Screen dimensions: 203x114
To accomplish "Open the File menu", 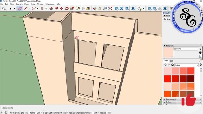I will [x=2, y=4].
